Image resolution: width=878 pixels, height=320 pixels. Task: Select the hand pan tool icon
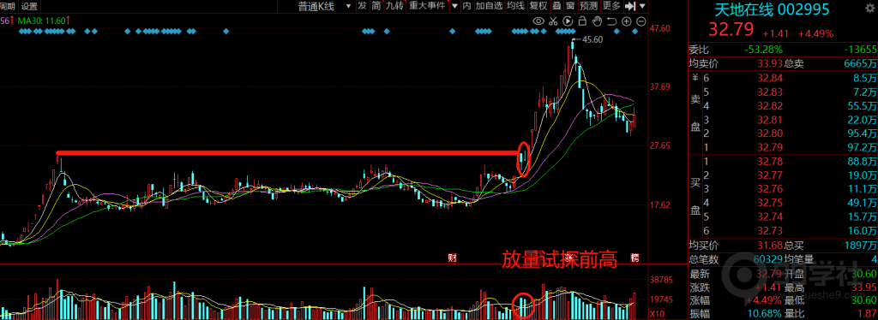click(x=597, y=21)
